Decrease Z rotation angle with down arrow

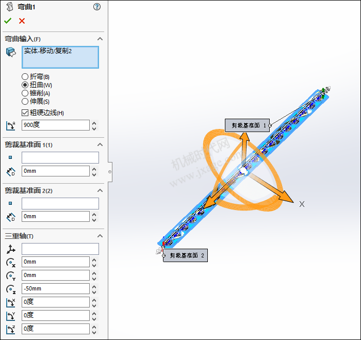click(94, 332)
